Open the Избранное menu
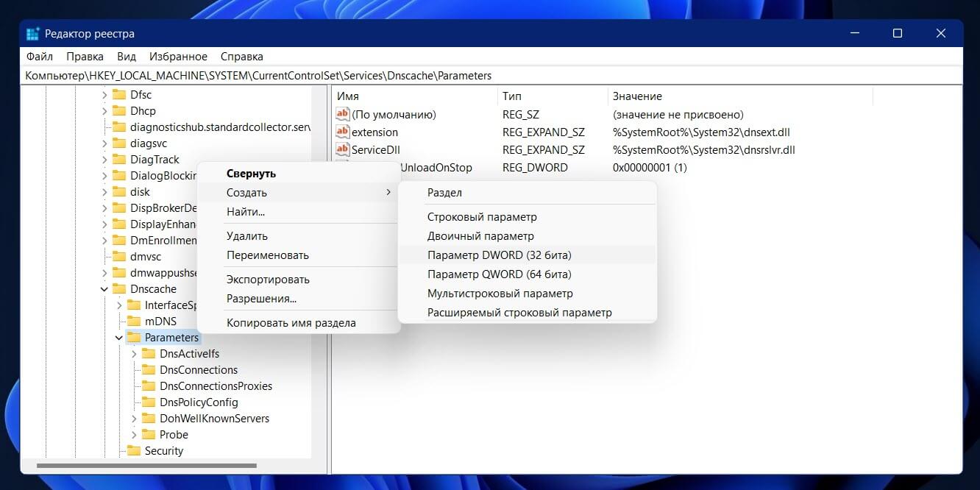Viewport: 980px width, 490px height. point(178,57)
